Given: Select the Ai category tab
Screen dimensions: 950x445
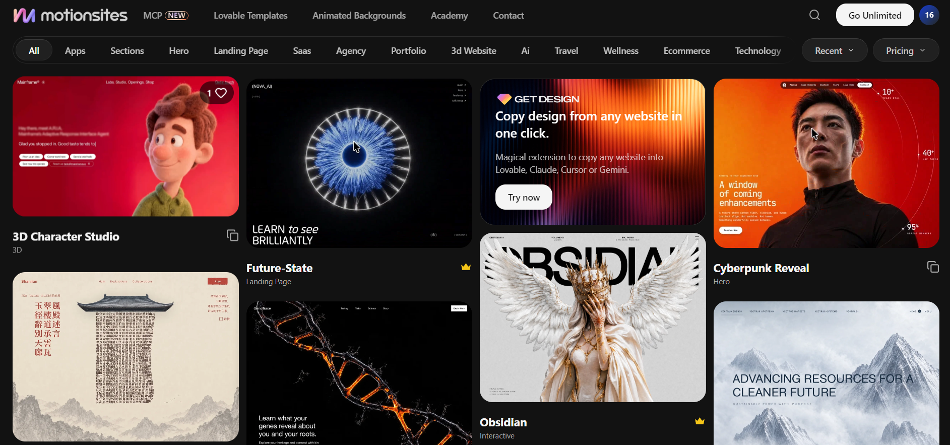Looking at the screenshot, I should tap(525, 50).
